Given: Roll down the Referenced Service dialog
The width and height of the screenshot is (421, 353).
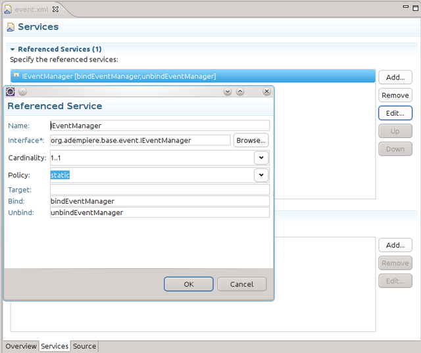Looking at the screenshot, I should tap(228, 92).
